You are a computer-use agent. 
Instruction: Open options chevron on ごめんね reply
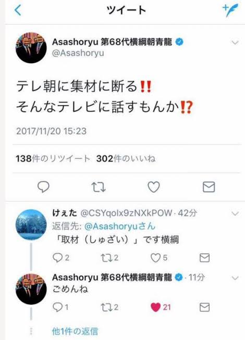[235, 278]
